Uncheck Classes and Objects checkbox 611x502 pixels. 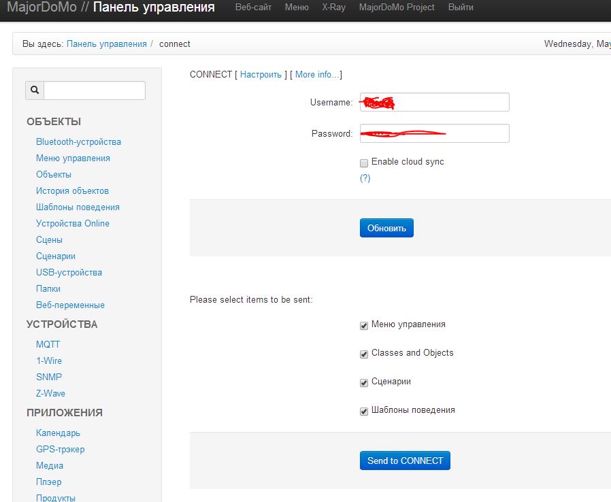364,354
